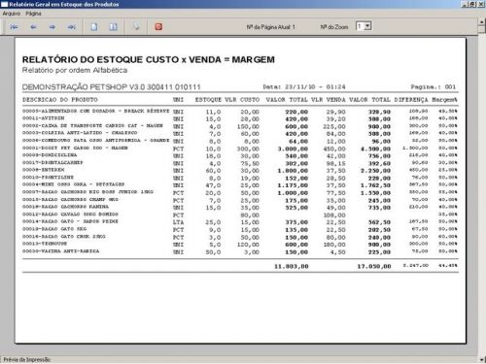Image resolution: width=486 pixels, height=364 pixels.
Task: Open the Arquivo menu
Action: click(x=12, y=14)
